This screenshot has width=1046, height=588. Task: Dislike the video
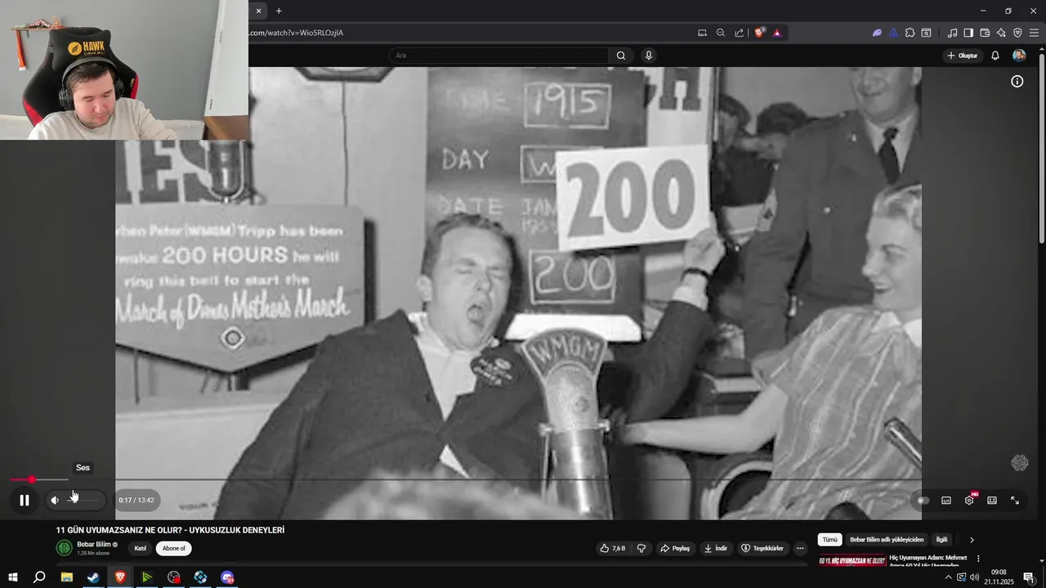[x=641, y=549]
